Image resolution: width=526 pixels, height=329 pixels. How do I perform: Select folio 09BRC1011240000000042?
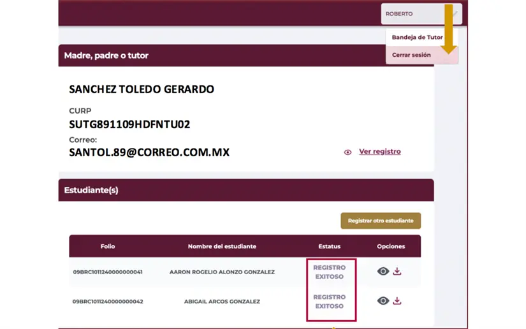108,302
